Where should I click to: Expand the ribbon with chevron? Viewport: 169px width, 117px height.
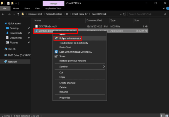164,8
